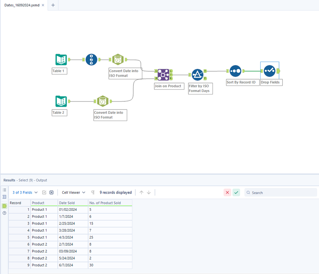Select the sold value 30 cell

point(110,265)
